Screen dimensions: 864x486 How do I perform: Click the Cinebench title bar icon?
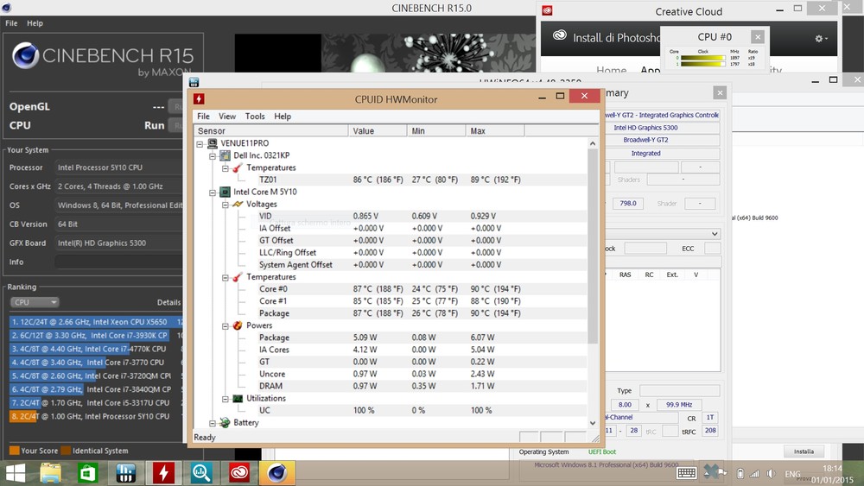coord(7,8)
